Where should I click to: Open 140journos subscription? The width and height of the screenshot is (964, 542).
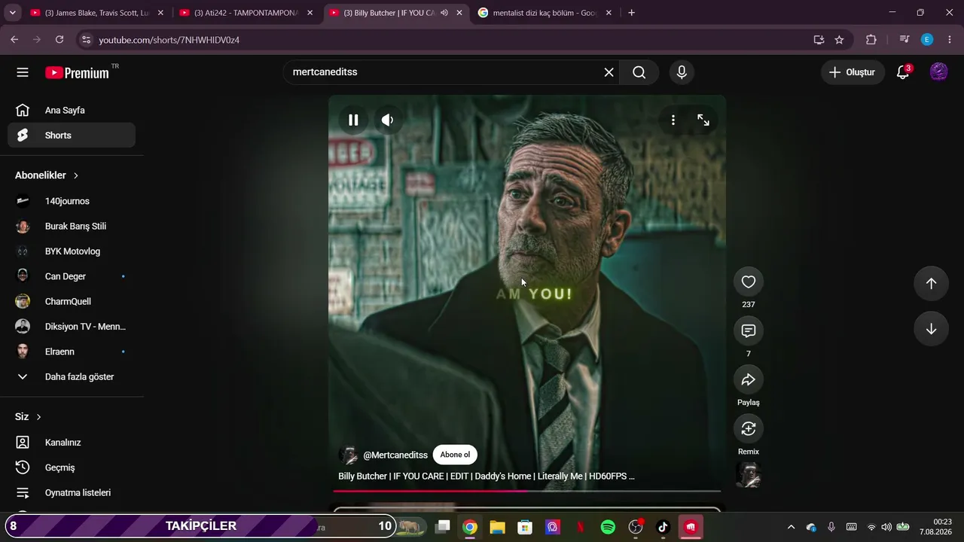point(72,201)
